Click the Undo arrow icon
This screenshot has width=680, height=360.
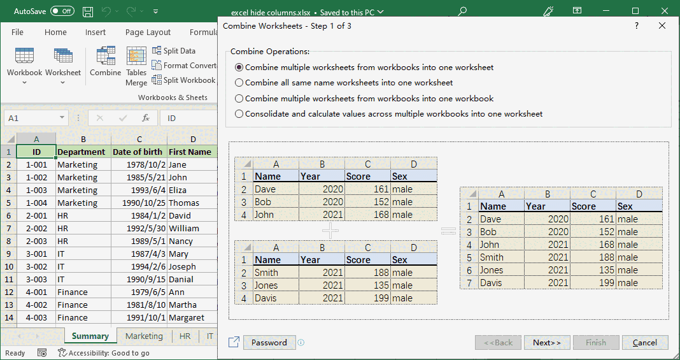[106, 11]
